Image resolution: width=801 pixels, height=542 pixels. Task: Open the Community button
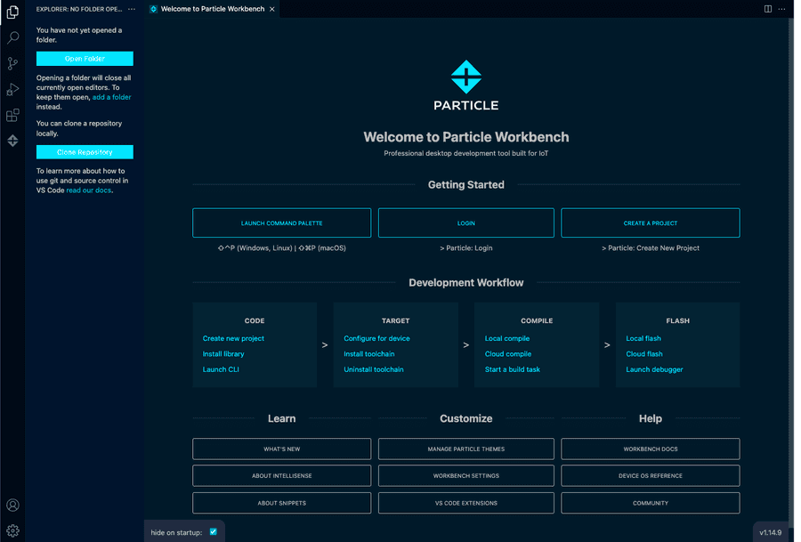pyautogui.click(x=651, y=503)
